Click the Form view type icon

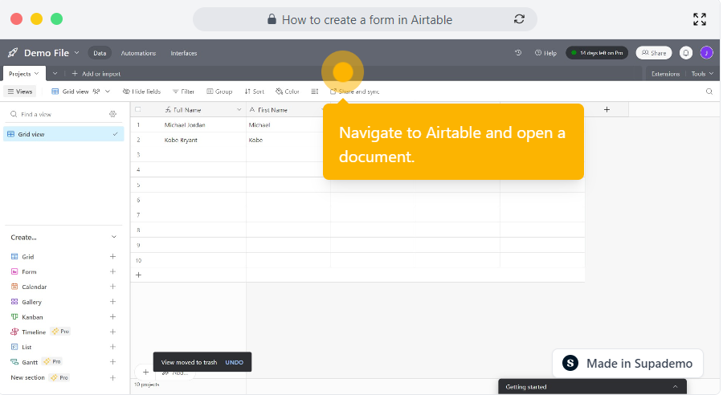[x=14, y=271]
